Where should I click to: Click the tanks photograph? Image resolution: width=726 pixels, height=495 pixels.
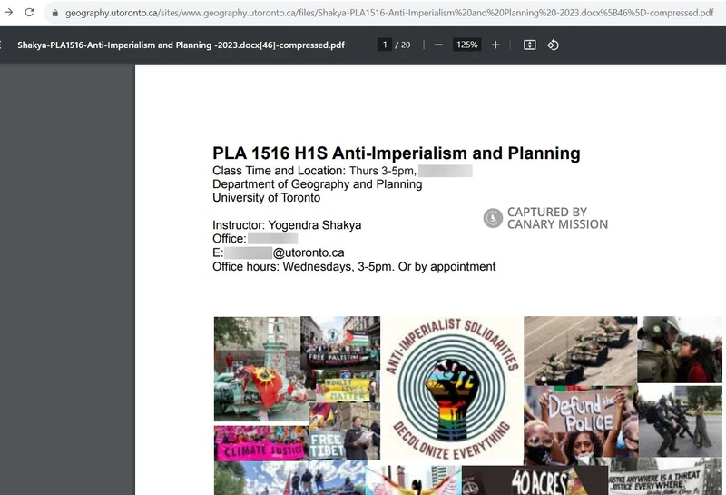pos(579,350)
